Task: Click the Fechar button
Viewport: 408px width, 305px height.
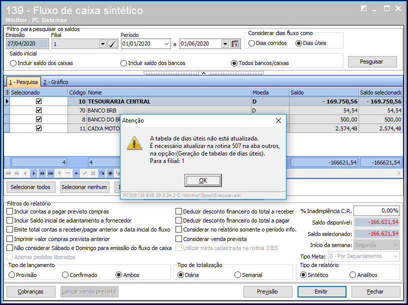Action: point(375,291)
